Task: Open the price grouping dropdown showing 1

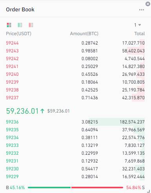Action: pyautogui.click(x=138, y=25)
